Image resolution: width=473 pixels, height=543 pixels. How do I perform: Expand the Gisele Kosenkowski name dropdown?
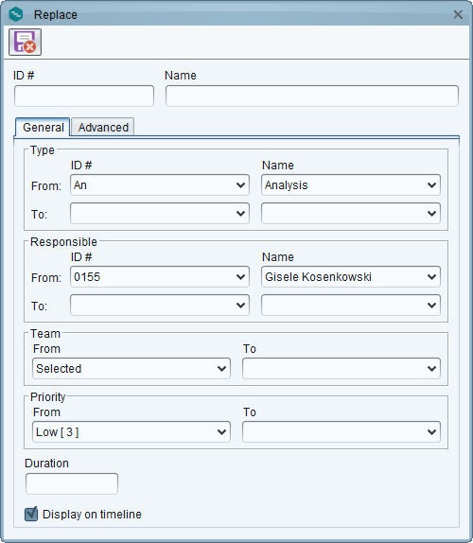click(351, 276)
